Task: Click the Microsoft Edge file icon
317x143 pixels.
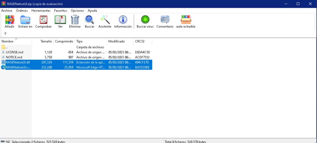Action: point(3,67)
